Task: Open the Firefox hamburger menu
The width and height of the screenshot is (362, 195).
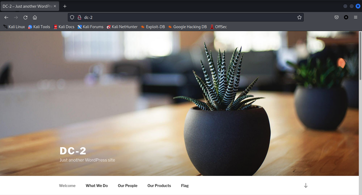Action: [356, 18]
